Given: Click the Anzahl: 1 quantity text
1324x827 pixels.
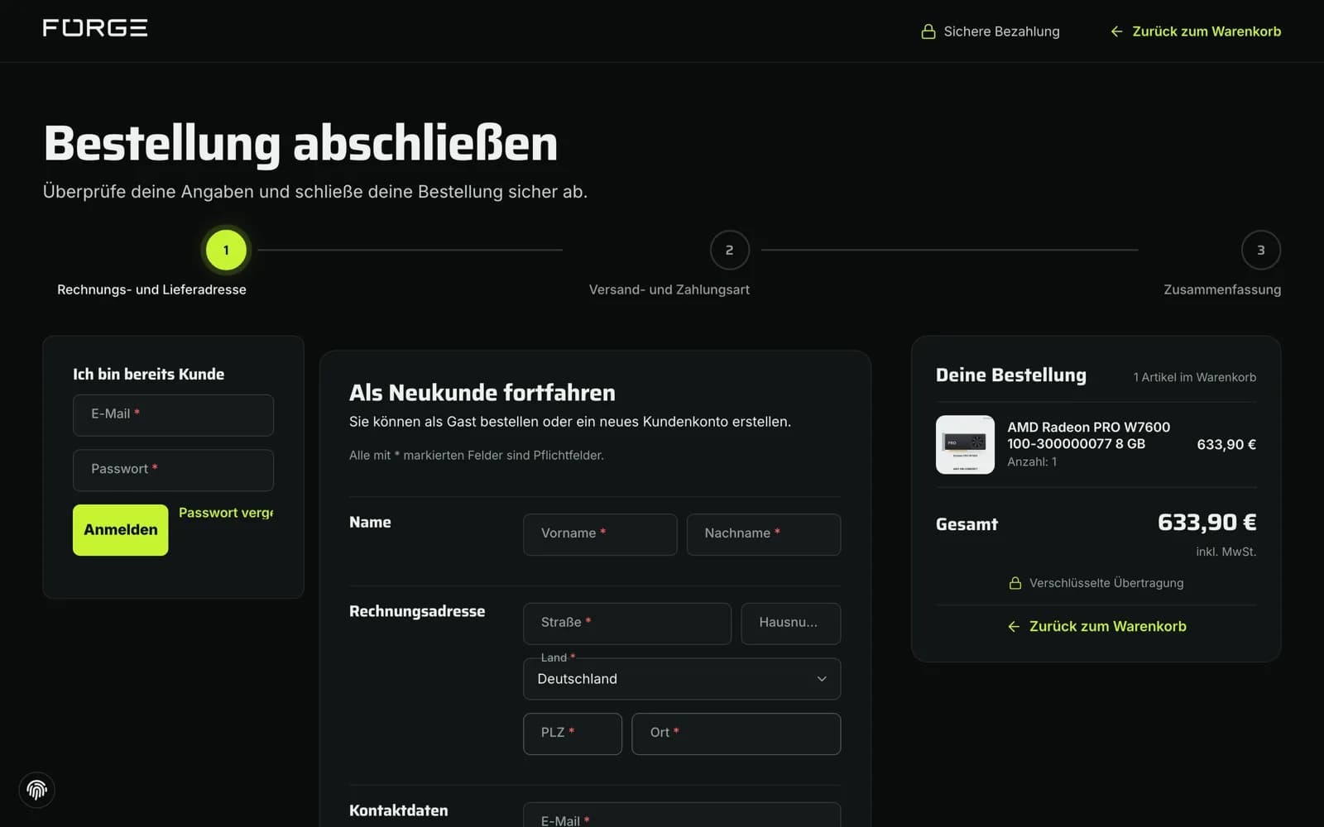Looking at the screenshot, I should [x=1032, y=462].
